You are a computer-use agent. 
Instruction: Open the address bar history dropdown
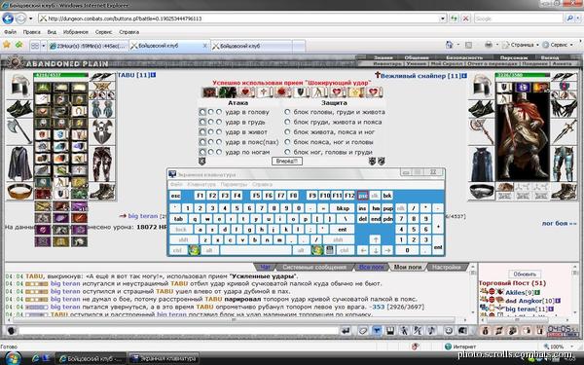443,18
